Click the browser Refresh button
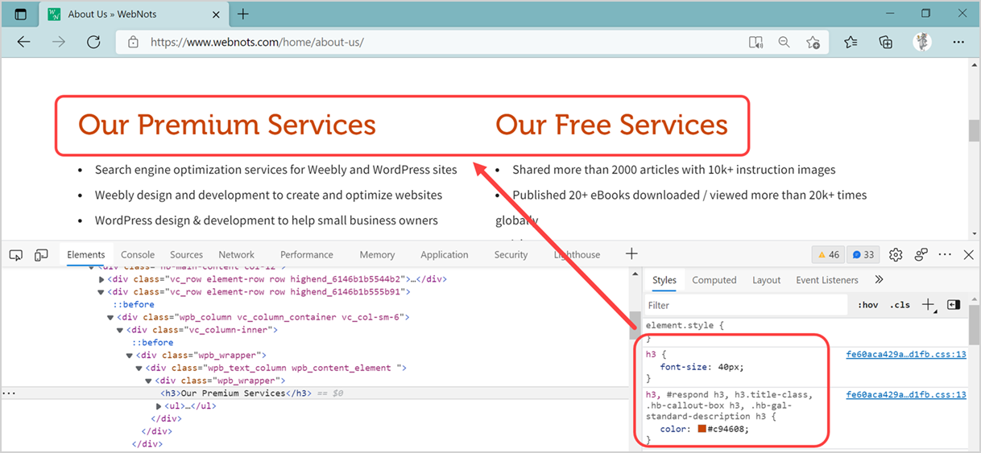This screenshot has width=981, height=453. click(x=93, y=43)
